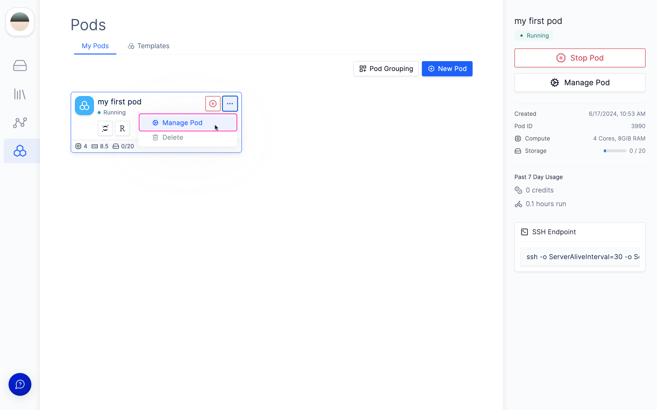Click the credits coins icon

coord(518,190)
